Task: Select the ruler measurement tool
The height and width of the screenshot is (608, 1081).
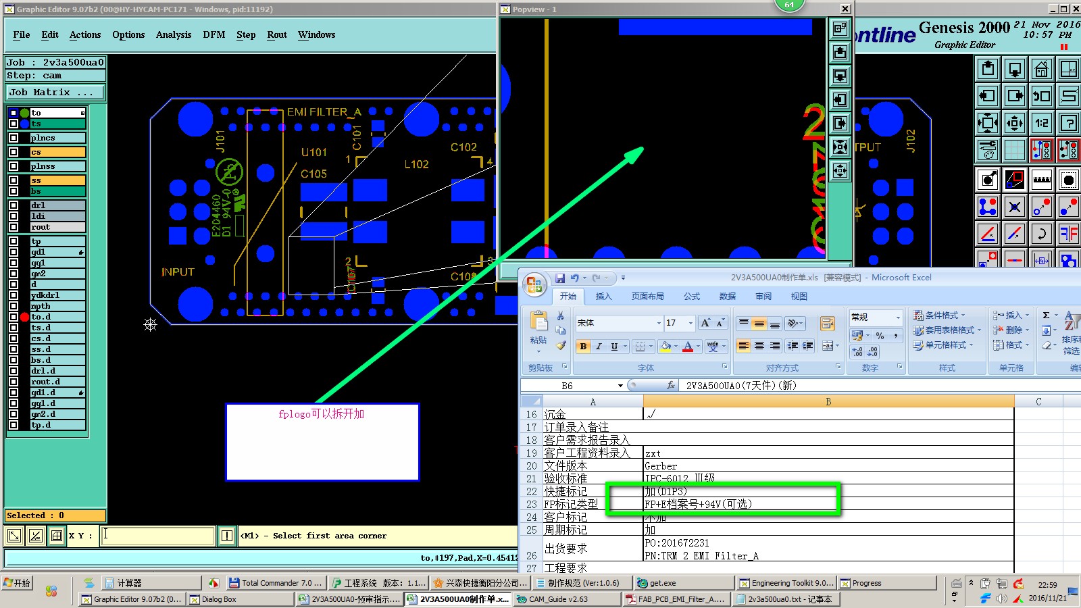Action: coord(1042,180)
